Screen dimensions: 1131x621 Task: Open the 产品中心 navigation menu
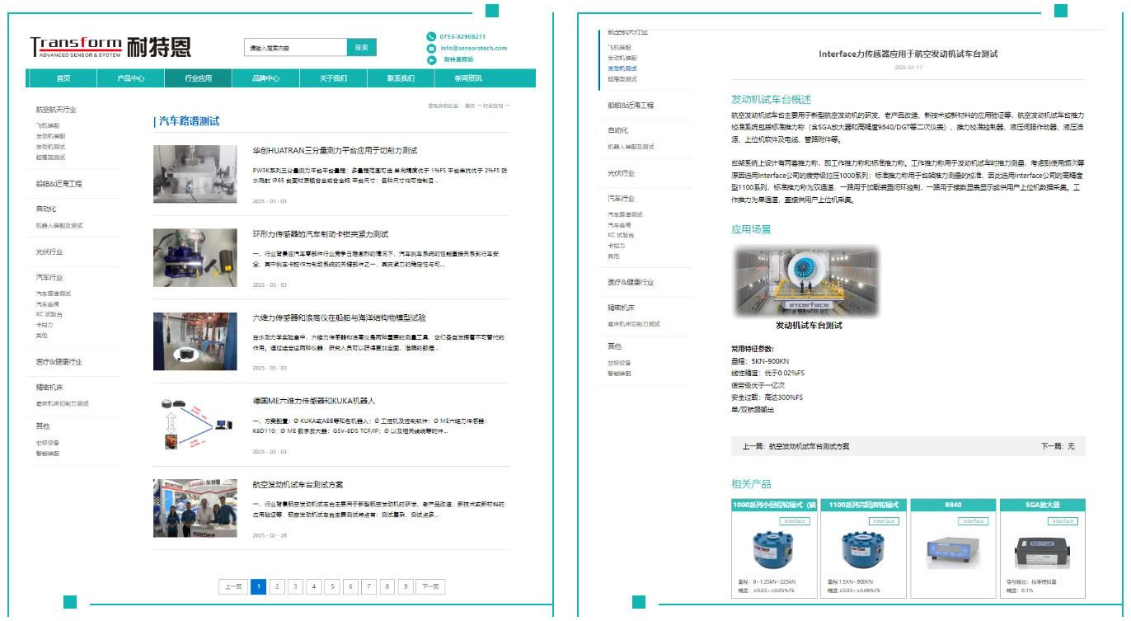tap(130, 78)
